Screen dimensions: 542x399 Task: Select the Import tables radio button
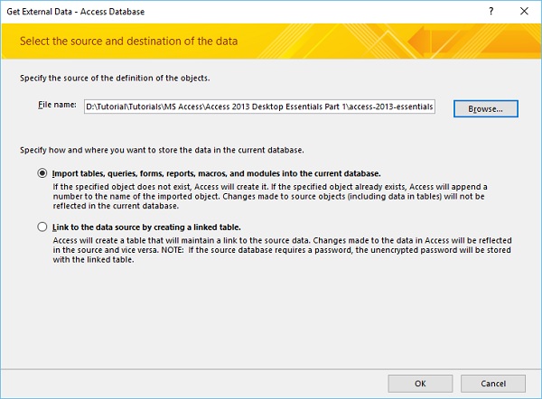42,173
